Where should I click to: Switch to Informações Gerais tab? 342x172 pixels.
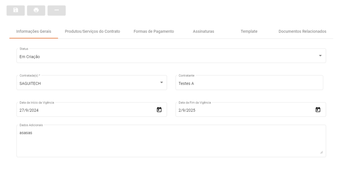pyautogui.click(x=34, y=31)
